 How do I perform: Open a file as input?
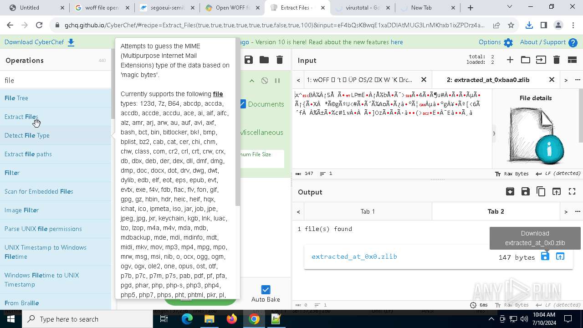tap(541, 60)
